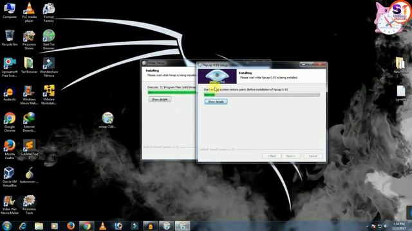
Task: Open Windows Explorer from the taskbar
Action: click(39, 226)
